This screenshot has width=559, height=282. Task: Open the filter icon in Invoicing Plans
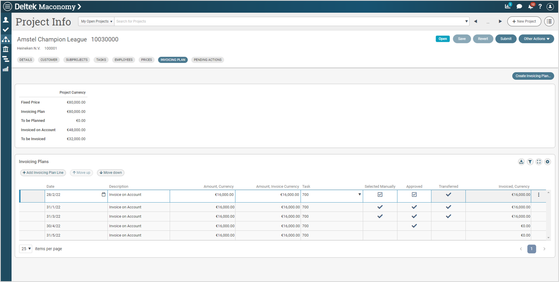point(530,162)
